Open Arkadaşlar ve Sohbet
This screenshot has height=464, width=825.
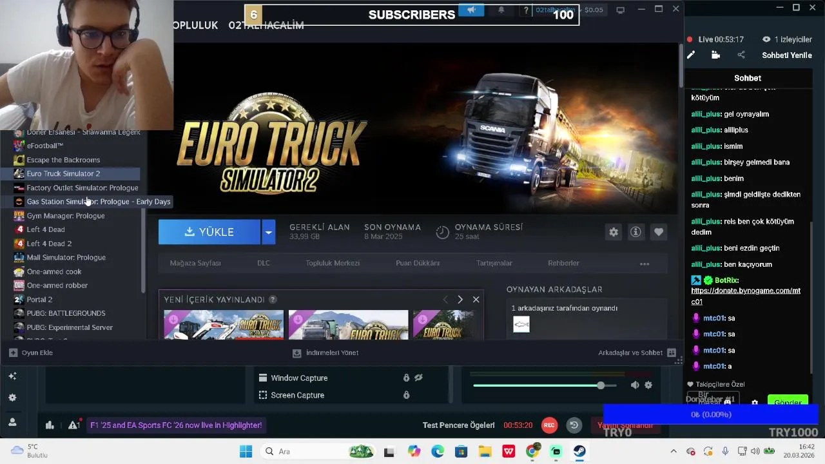(637, 353)
